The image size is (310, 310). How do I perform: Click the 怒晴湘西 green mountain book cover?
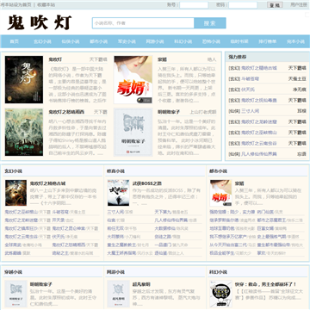[24, 132]
